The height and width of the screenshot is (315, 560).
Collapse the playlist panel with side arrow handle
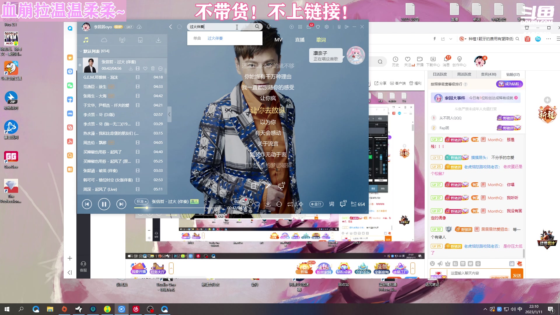pos(169,115)
